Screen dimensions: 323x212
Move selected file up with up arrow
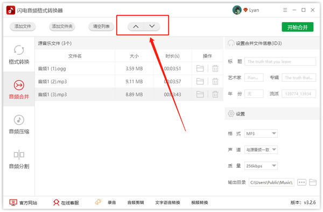point(136,26)
